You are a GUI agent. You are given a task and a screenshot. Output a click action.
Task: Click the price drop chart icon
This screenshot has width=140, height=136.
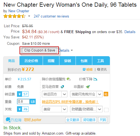click(x=95, y=79)
